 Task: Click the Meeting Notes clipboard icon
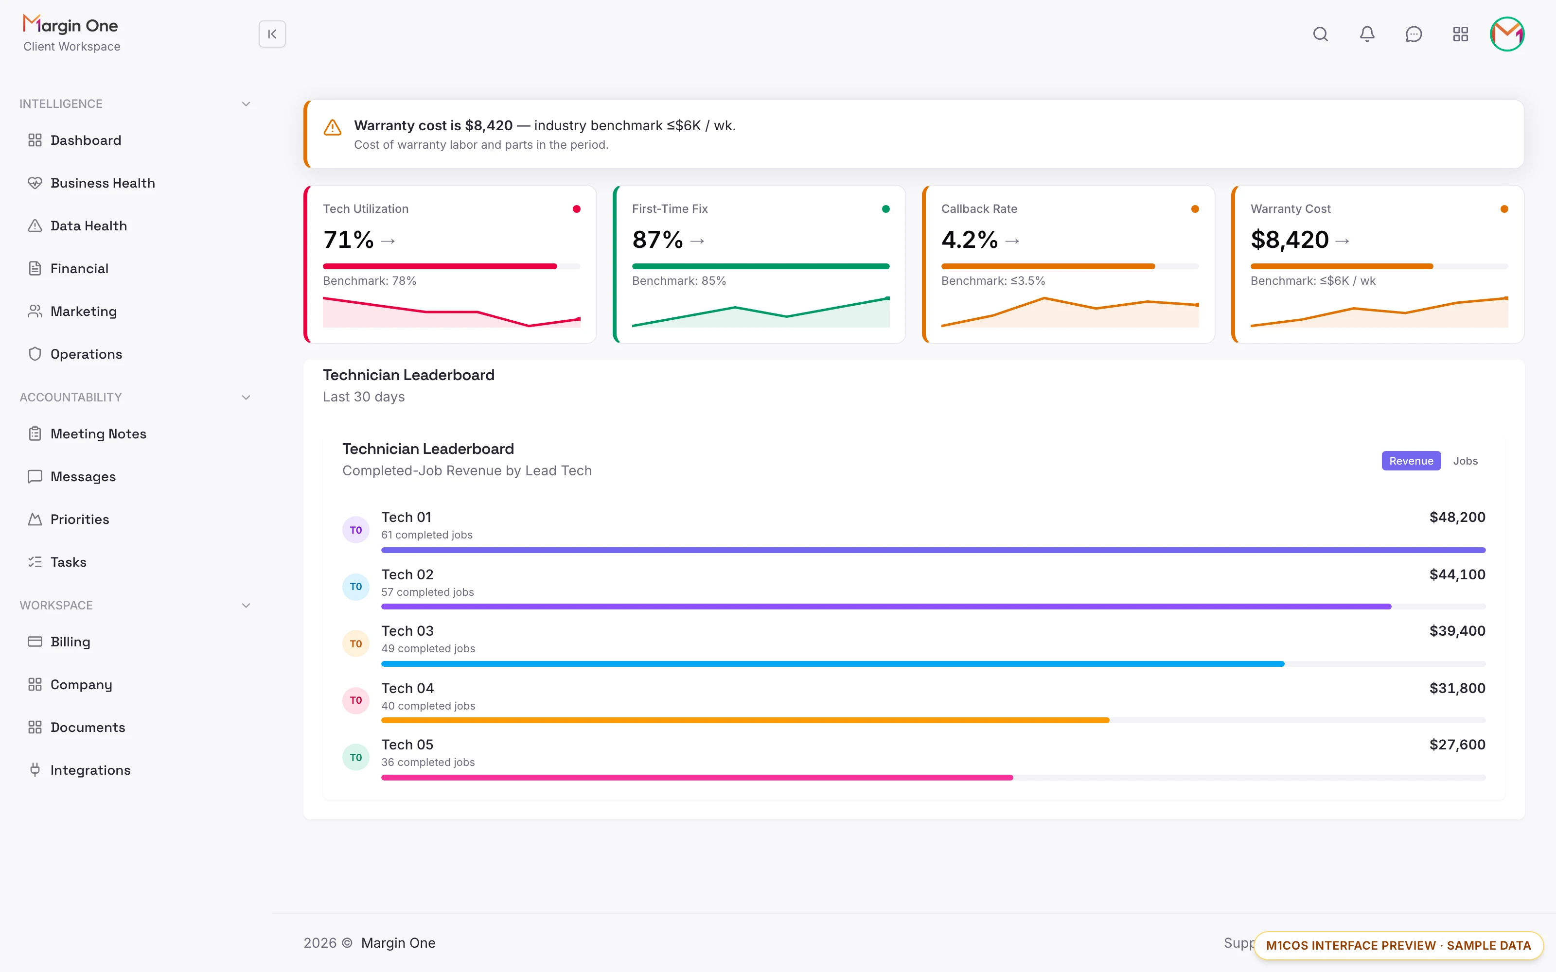point(35,434)
